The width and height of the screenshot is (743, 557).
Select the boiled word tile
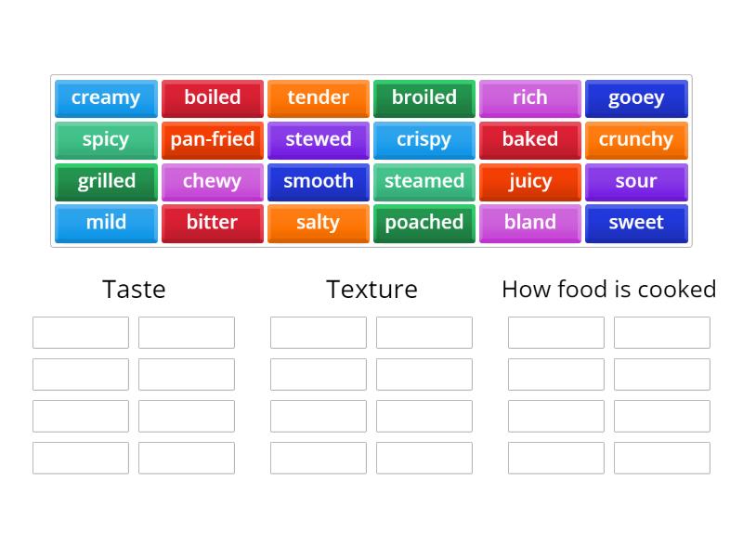[212, 98]
